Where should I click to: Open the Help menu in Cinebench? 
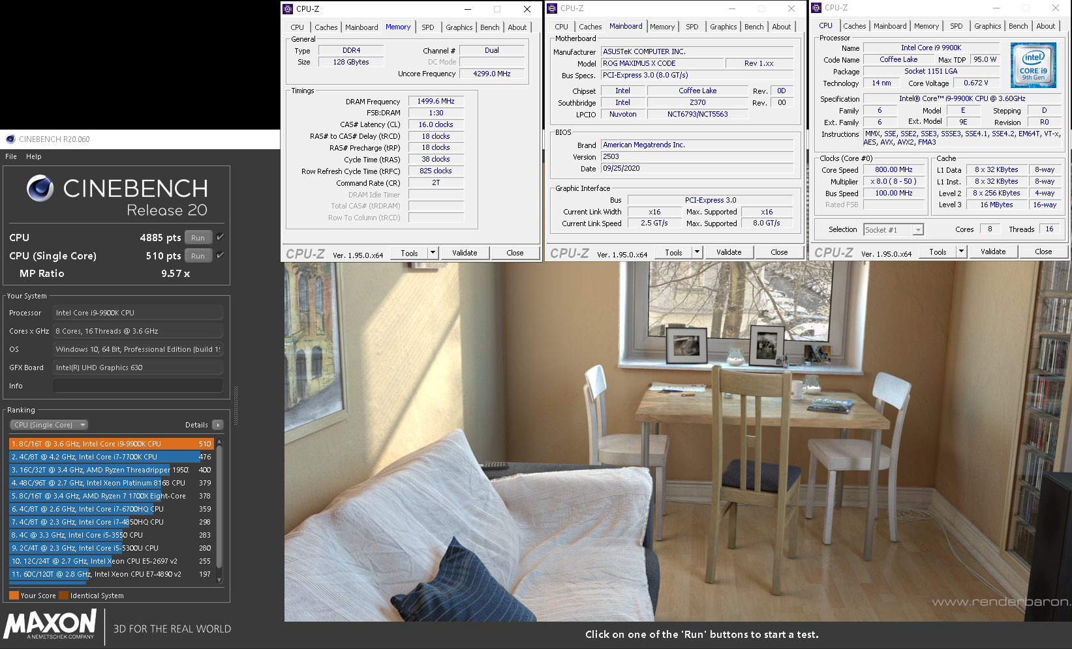tap(34, 156)
